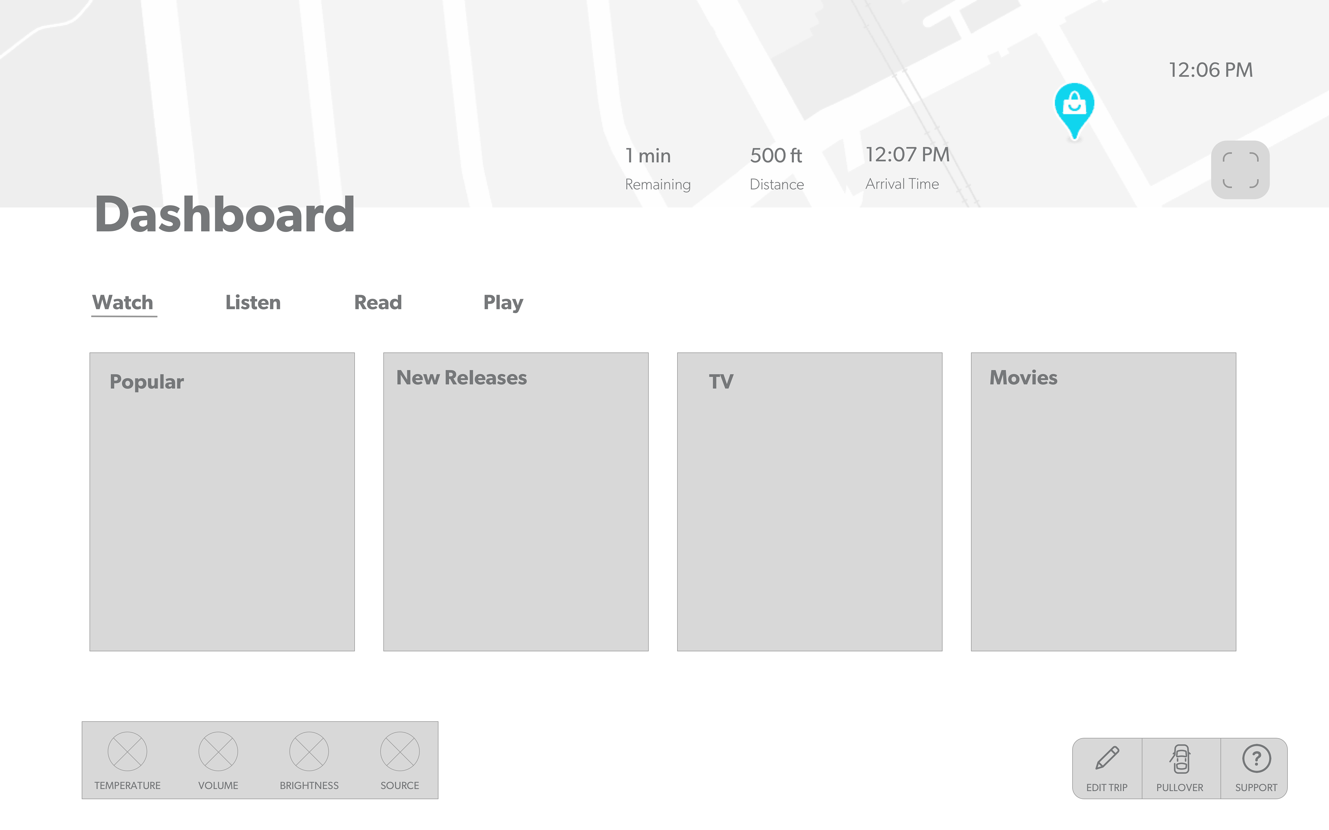
Task: Switch to the Play tab
Action: click(503, 304)
